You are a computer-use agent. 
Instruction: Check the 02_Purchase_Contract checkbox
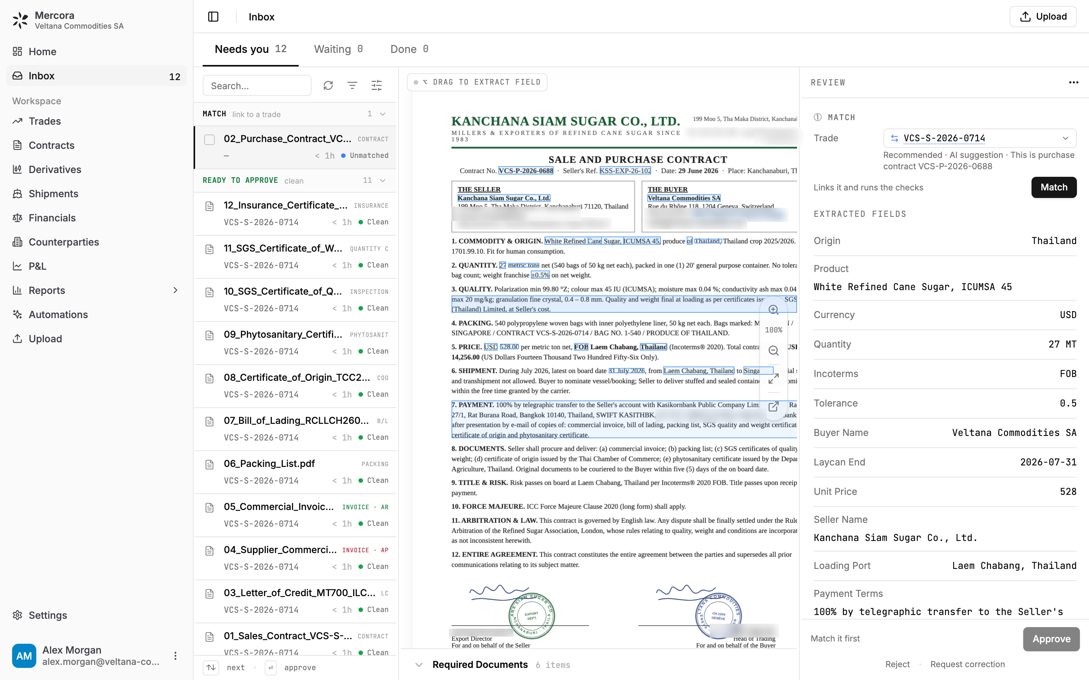(x=209, y=139)
